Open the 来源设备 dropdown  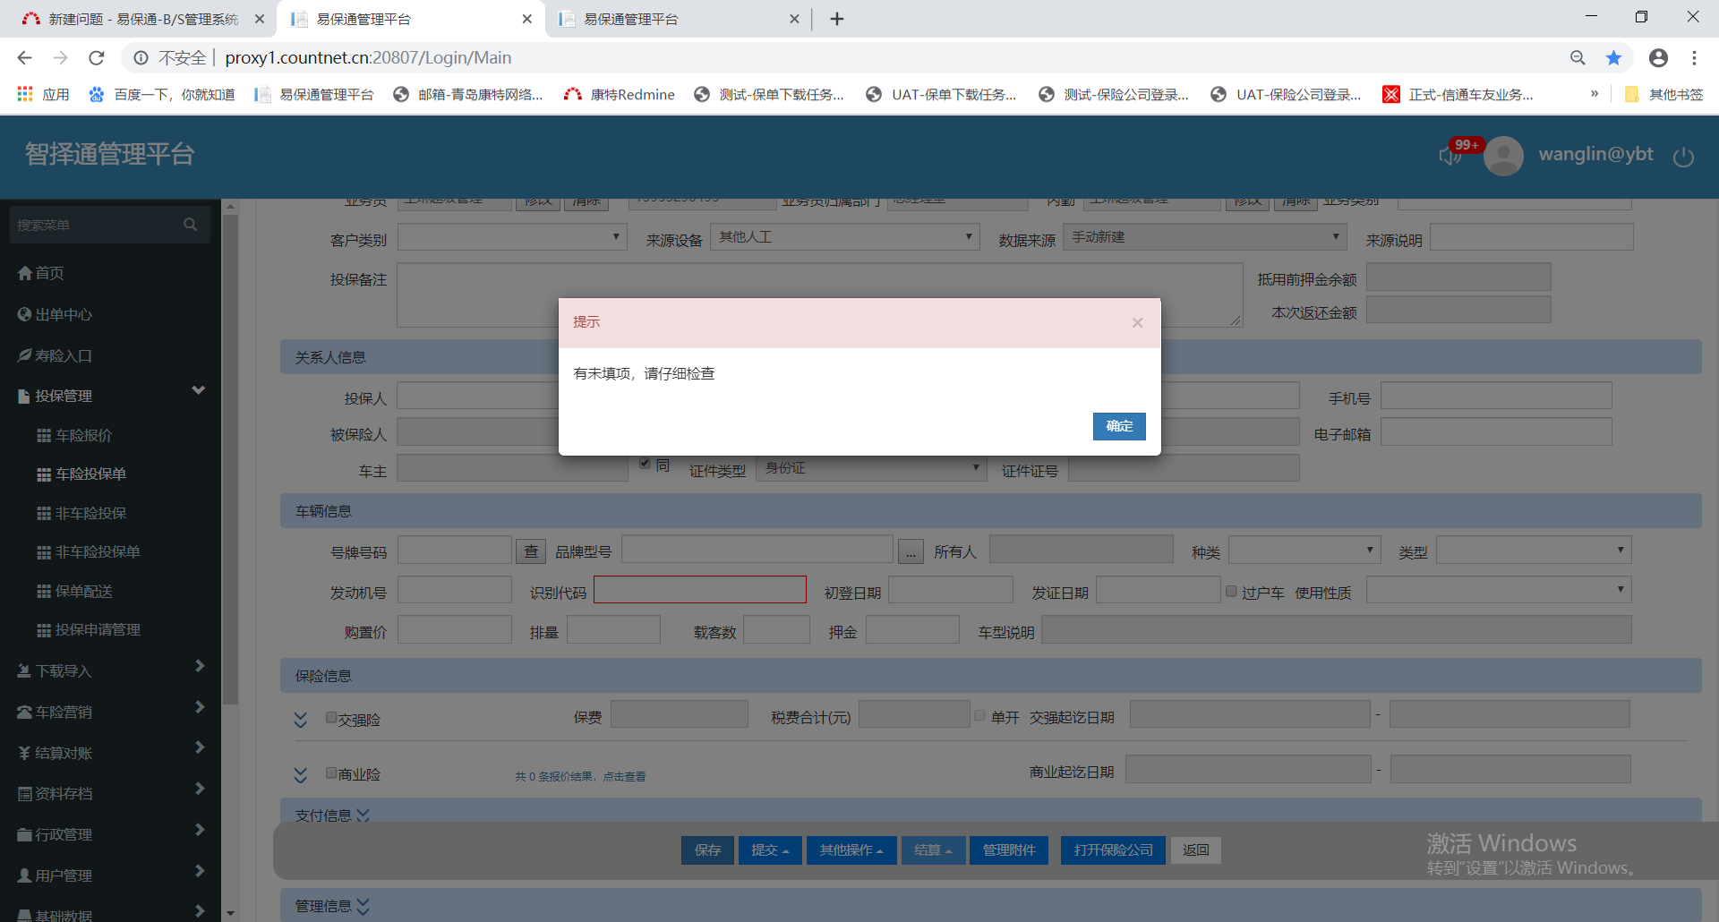point(843,237)
